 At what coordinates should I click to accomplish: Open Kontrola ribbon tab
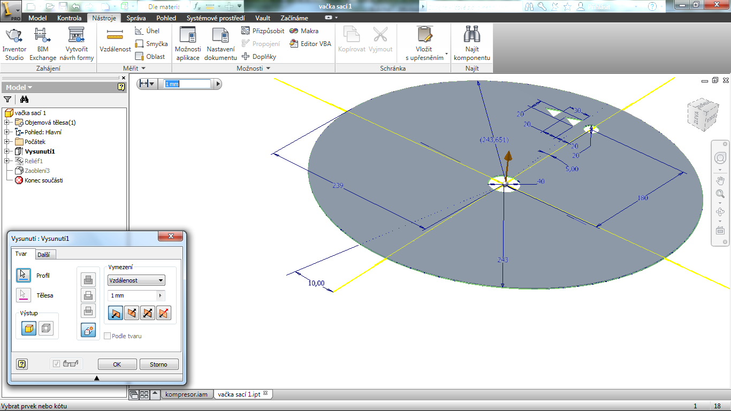pos(70,18)
